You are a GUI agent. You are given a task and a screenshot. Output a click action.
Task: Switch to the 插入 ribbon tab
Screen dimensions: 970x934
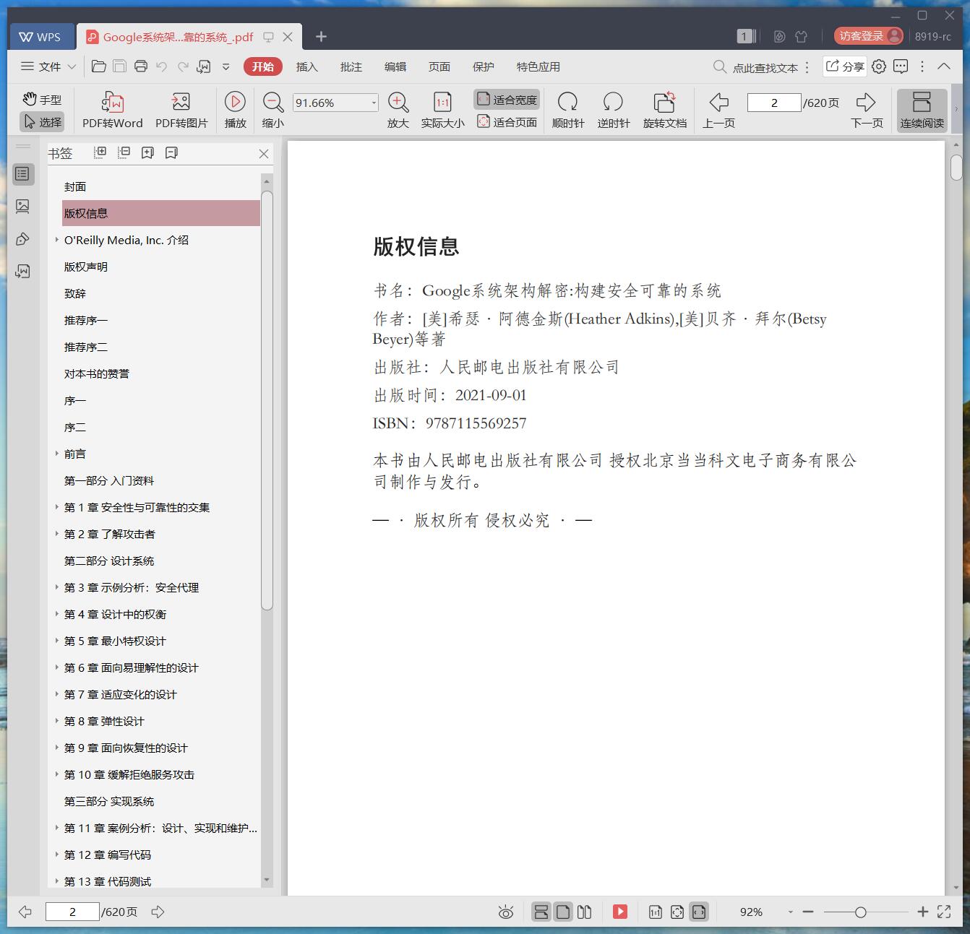[306, 66]
